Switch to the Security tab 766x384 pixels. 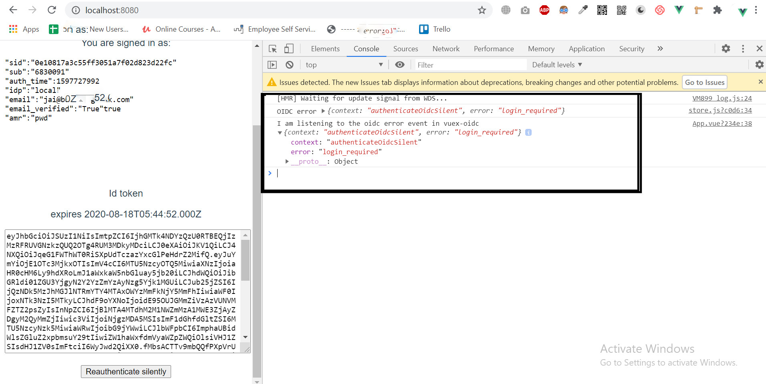point(631,49)
